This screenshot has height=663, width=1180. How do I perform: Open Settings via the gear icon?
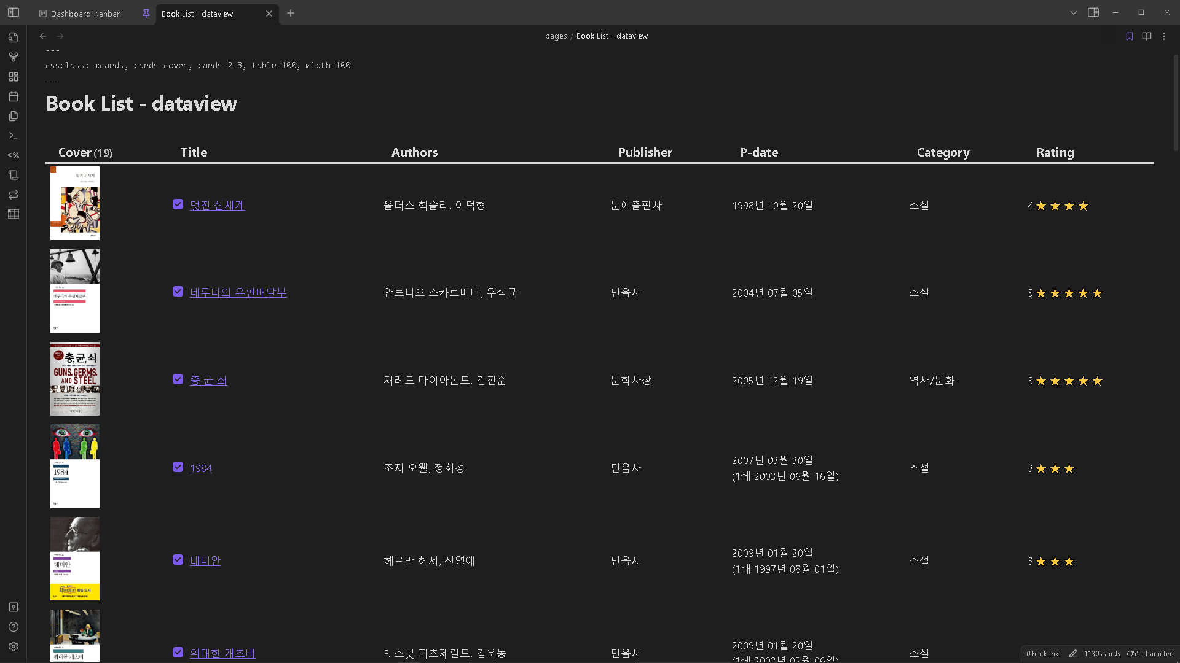14,646
